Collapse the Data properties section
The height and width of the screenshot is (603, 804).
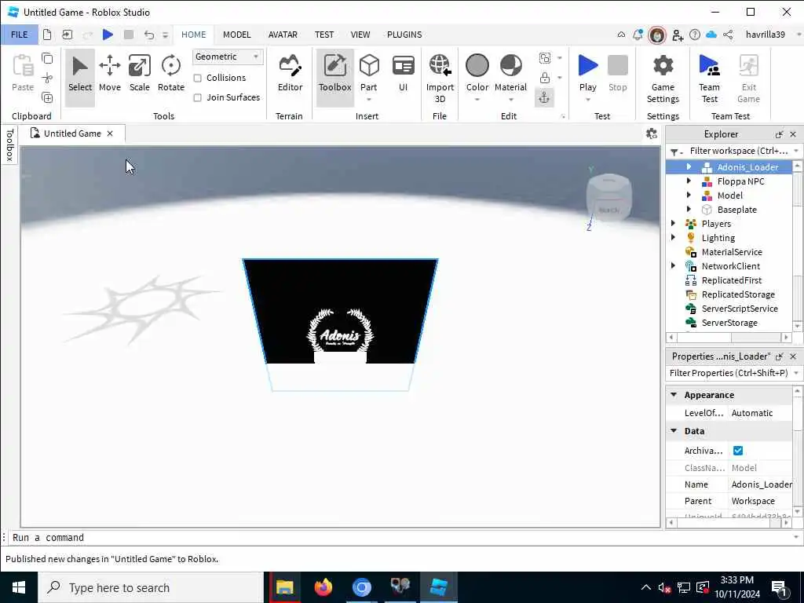pyautogui.click(x=674, y=431)
